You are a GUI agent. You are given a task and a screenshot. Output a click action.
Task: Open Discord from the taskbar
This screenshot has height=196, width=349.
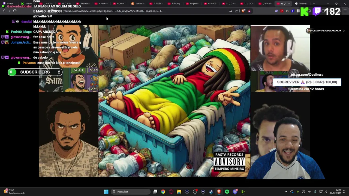pyautogui.click(x=235, y=192)
